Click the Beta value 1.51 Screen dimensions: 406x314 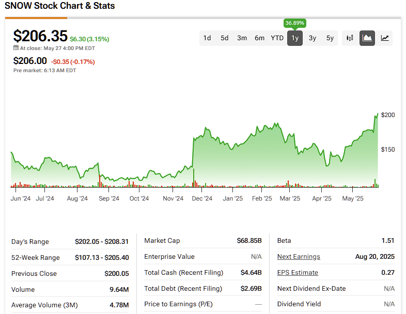tap(387, 241)
